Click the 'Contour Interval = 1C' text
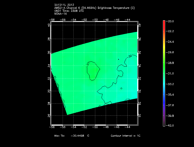Viewport: 194px width, 147px height. pyautogui.click(x=125, y=136)
